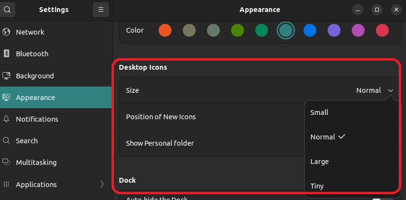Select the checked Normal size option
Image resolution: width=406 pixels, height=200 pixels.
(x=322, y=137)
